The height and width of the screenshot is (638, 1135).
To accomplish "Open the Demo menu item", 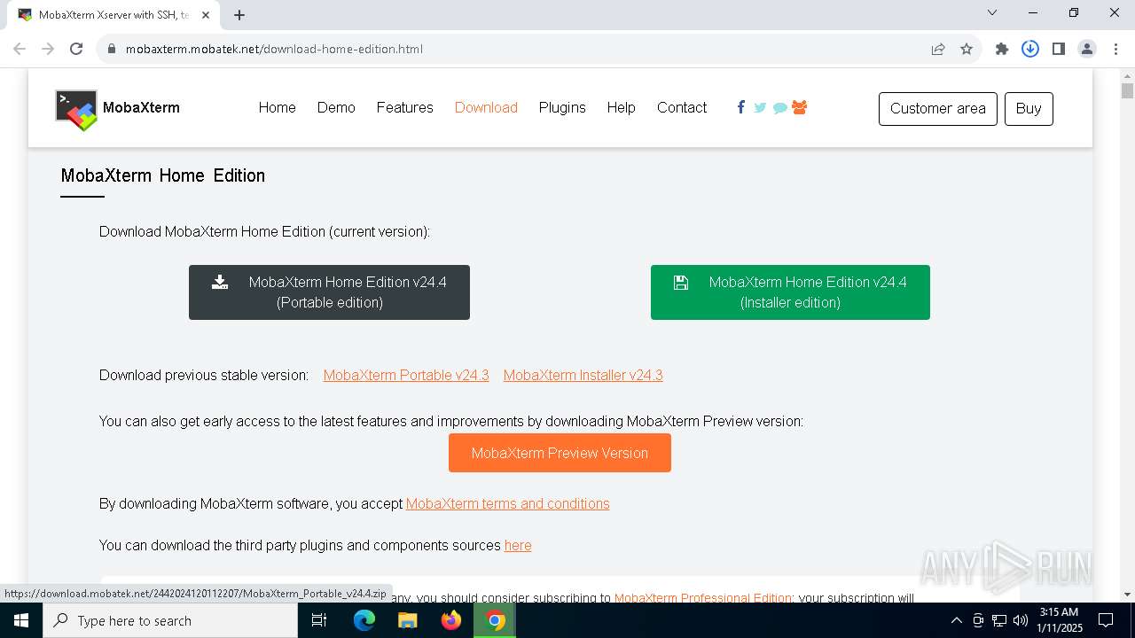I will pos(336,107).
